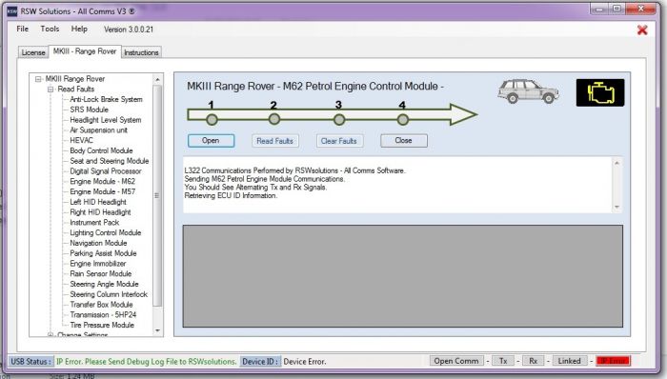Image resolution: width=667 pixels, height=379 pixels.
Task: Click the Range Rover vehicle image
Action: pos(528,90)
